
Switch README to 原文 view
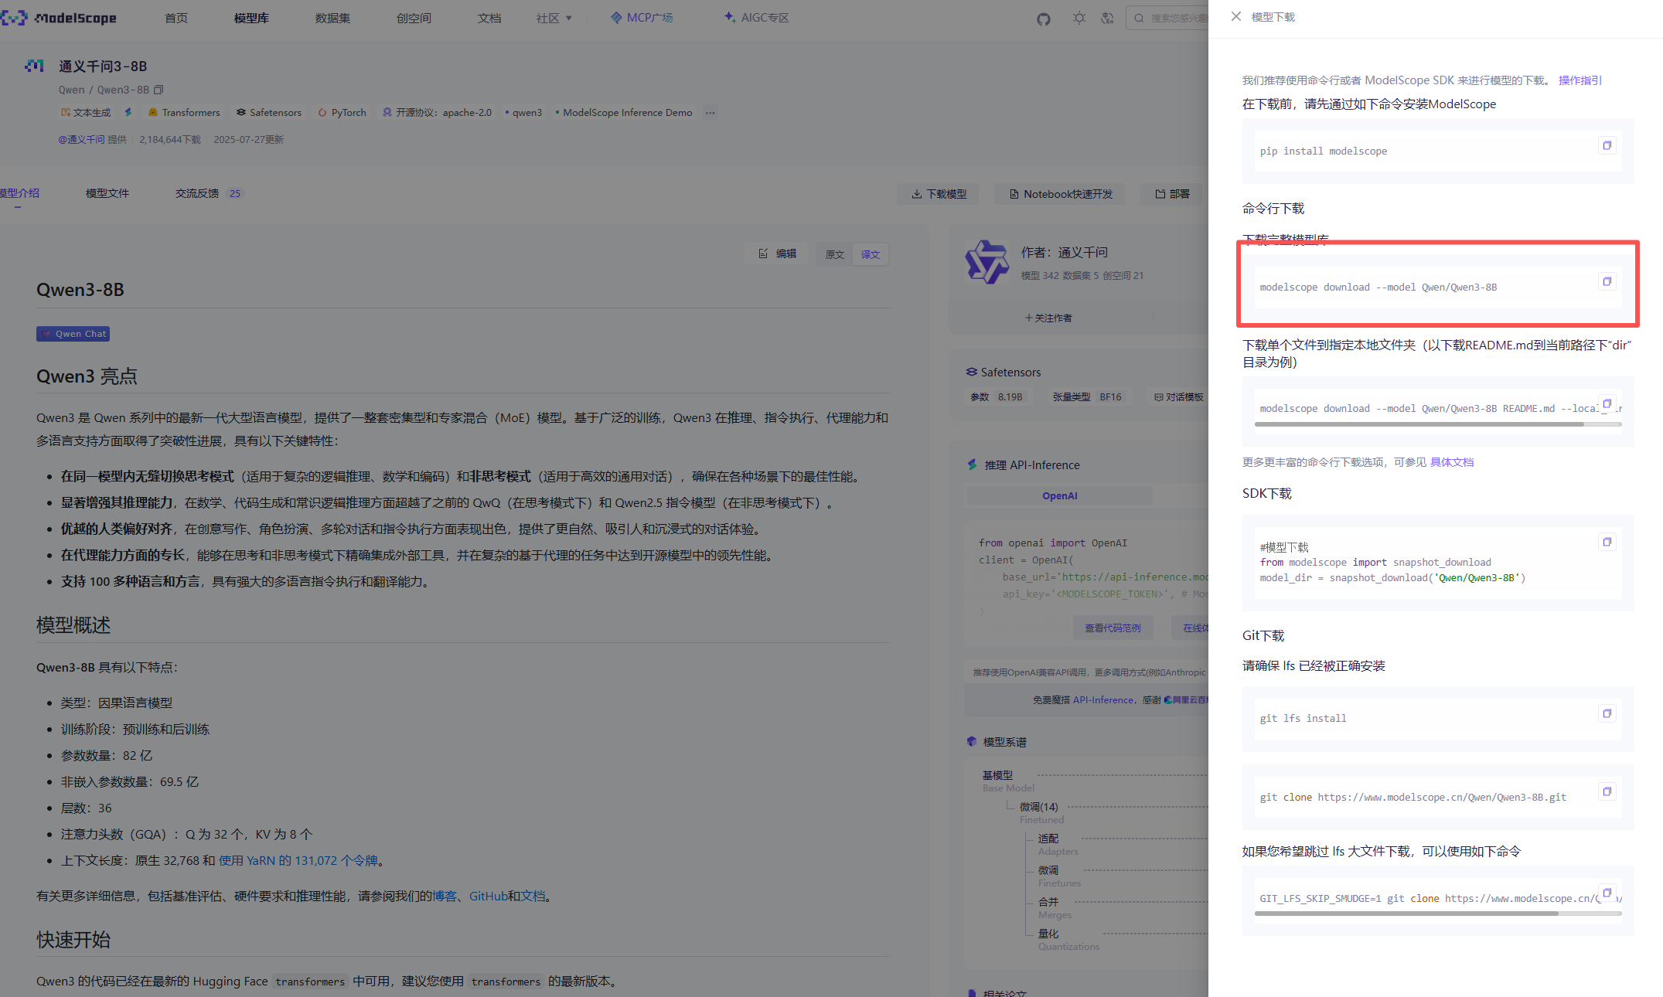coord(834,254)
